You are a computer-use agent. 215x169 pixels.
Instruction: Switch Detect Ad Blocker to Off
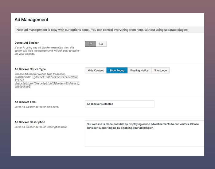pyautogui.click(x=90, y=44)
